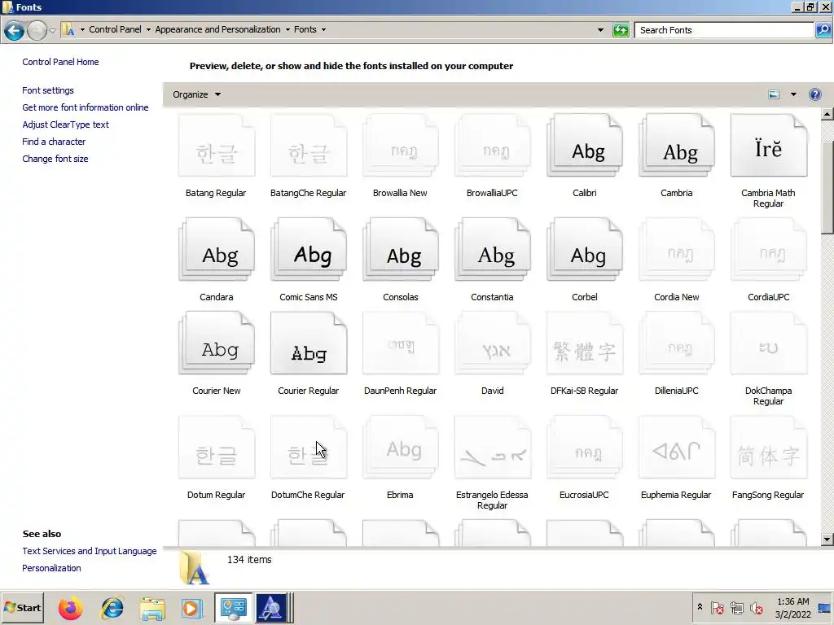Open the Browallia New font family
Viewport: 834px width, 625px height.
(401, 146)
